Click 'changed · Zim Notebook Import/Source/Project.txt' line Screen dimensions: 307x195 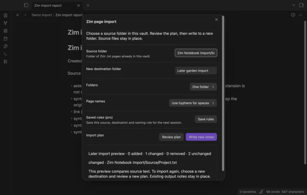(x=132, y=162)
